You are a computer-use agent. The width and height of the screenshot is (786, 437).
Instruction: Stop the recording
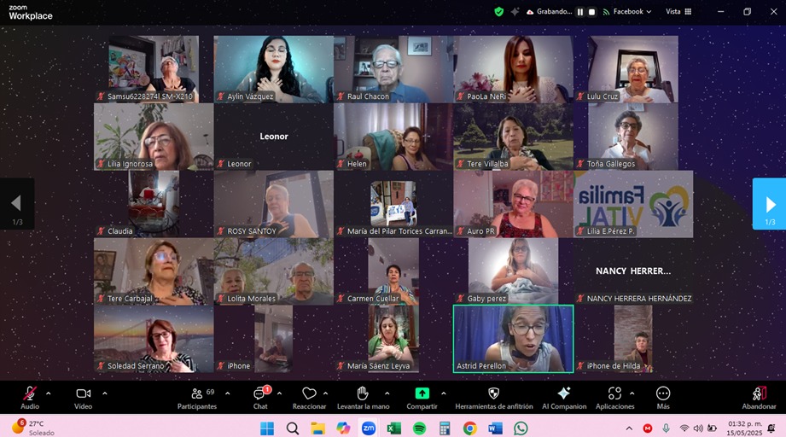tap(591, 12)
